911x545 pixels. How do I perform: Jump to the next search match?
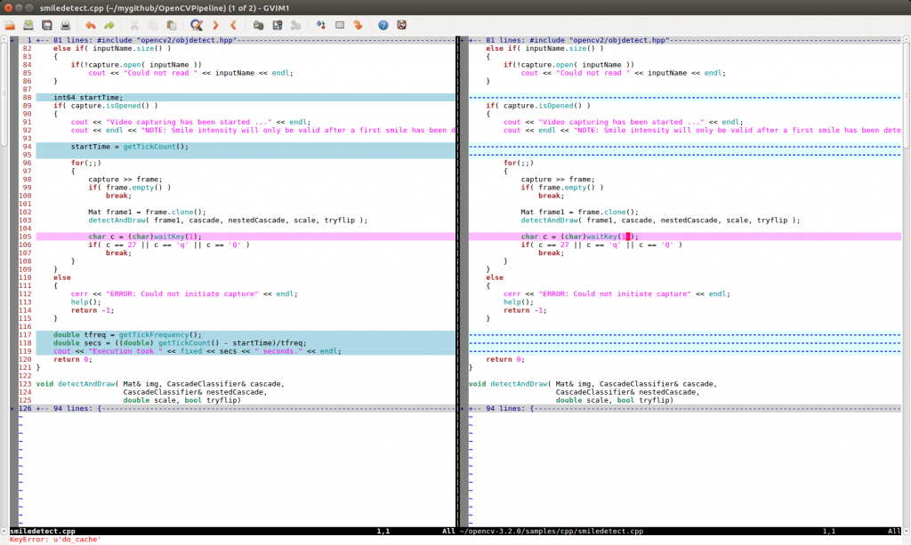(x=215, y=25)
